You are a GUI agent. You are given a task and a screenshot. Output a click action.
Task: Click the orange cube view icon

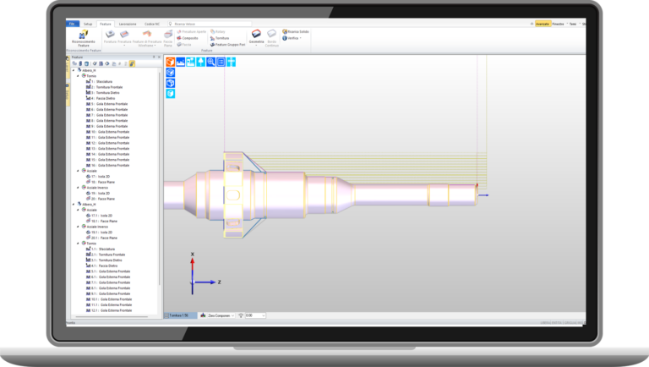click(170, 62)
